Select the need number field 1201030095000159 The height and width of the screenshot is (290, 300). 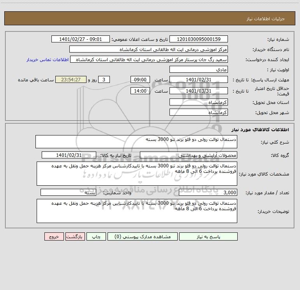coord(199,39)
